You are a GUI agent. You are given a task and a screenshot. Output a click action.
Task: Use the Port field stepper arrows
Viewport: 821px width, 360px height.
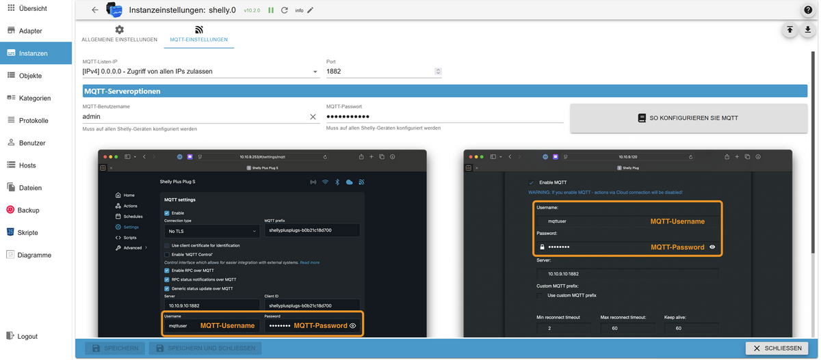[438, 71]
